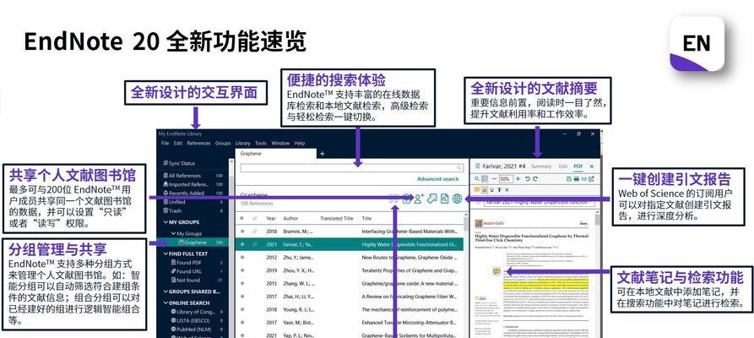Toggle read status dot for Yasir 2017 row

coord(242,323)
